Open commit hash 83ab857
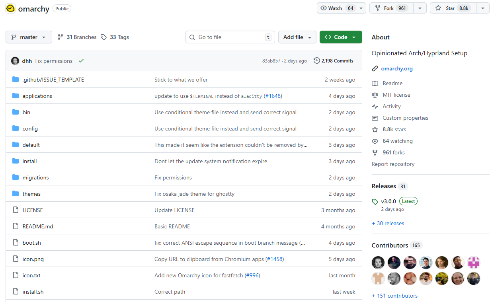 271,61
